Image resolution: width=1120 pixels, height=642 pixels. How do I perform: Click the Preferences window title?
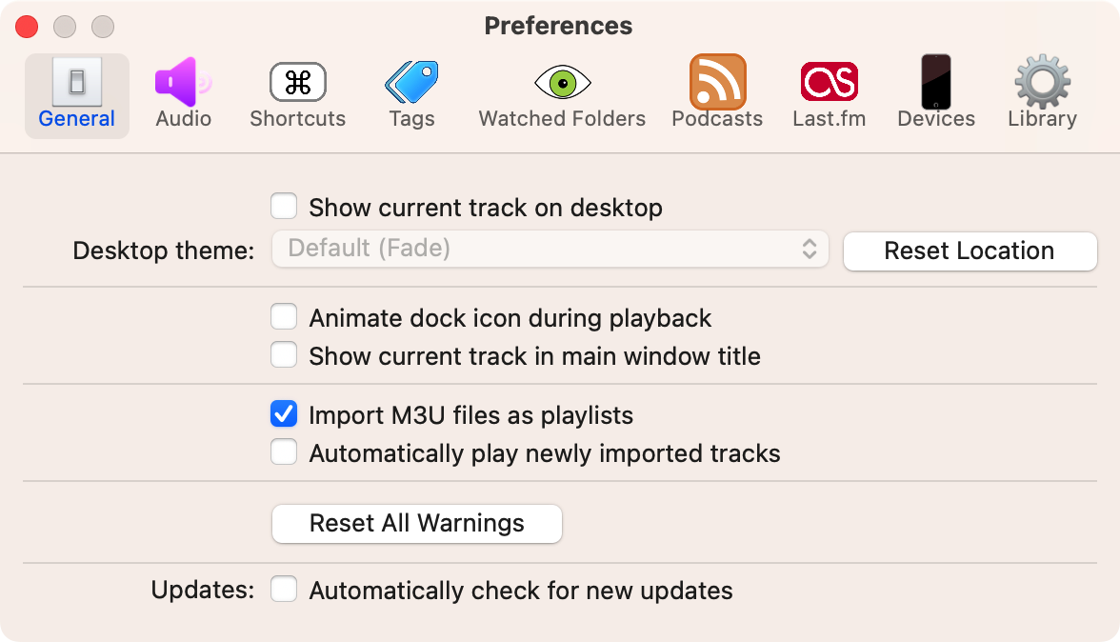click(558, 26)
